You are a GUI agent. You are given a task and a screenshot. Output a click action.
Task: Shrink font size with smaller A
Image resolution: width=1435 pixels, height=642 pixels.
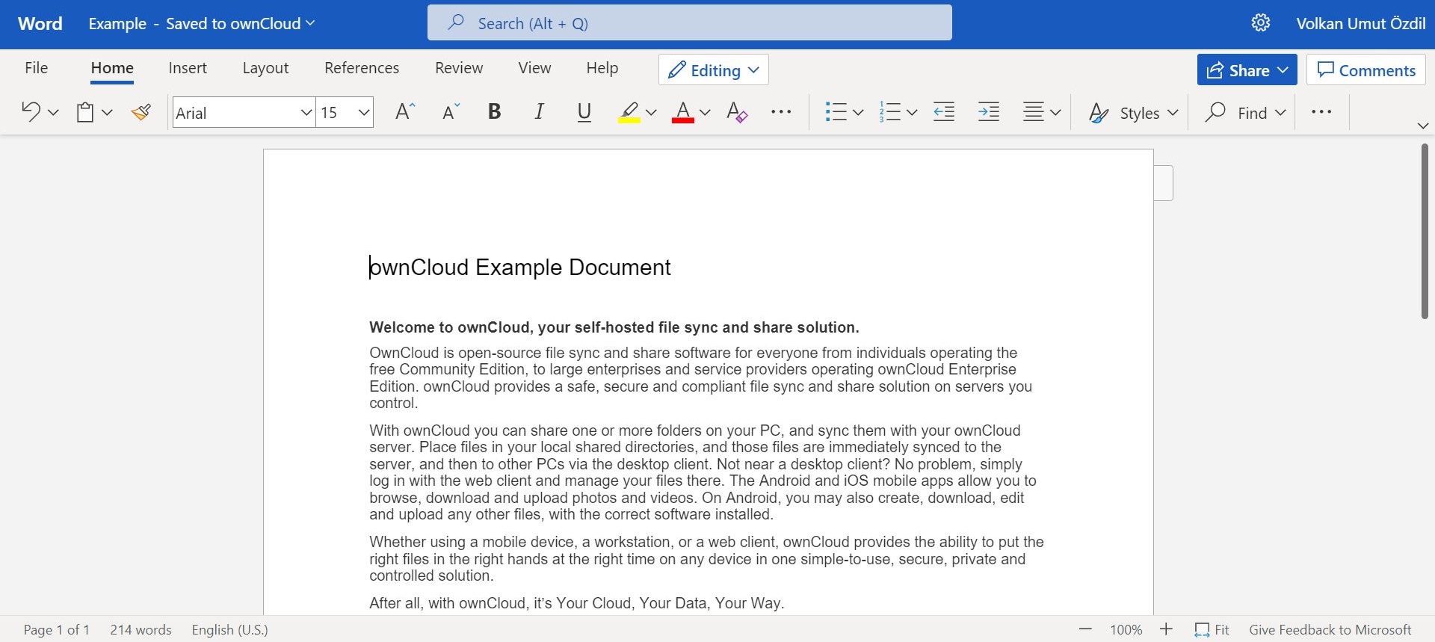pyautogui.click(x=451, y=112)
